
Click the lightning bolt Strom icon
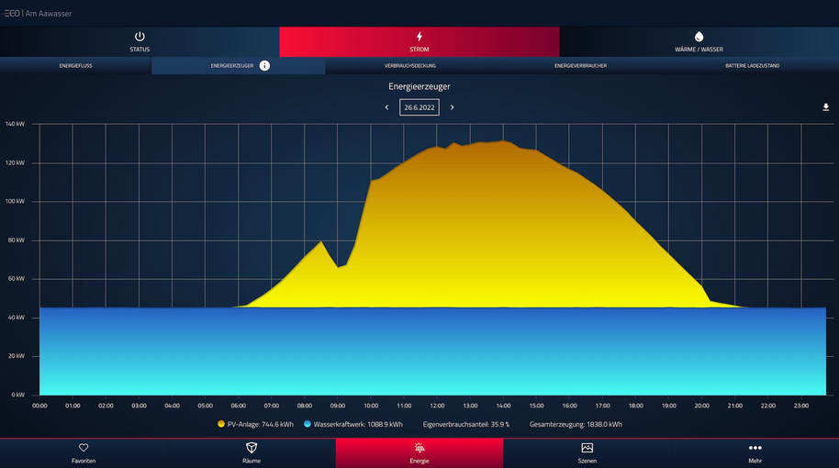[x=419, y=37]
